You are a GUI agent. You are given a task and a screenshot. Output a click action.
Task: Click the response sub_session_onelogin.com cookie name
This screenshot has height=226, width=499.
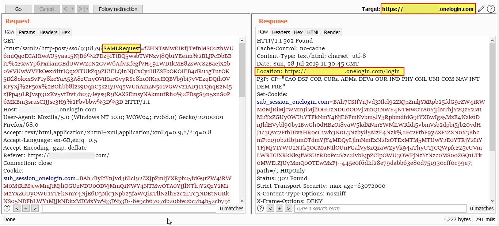pos(293,102)
